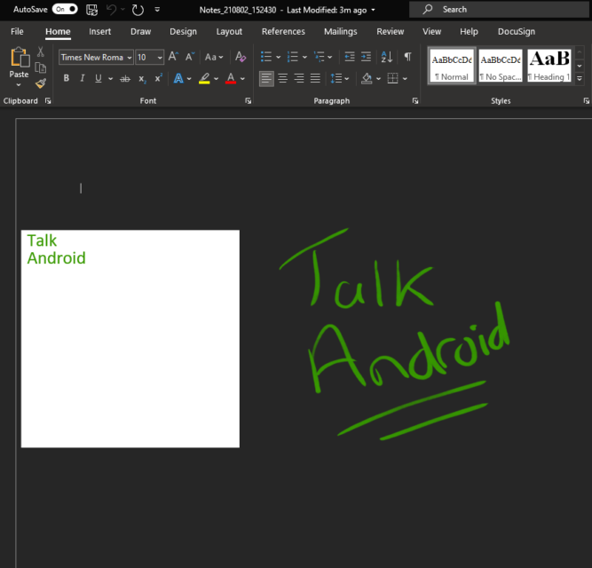Open highlight color dropdown arrow

tap(216, 79)
